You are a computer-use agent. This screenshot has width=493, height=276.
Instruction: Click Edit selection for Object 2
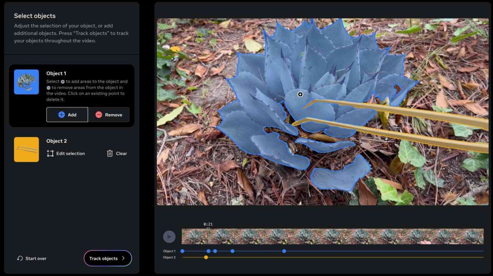tap(66, 153)
